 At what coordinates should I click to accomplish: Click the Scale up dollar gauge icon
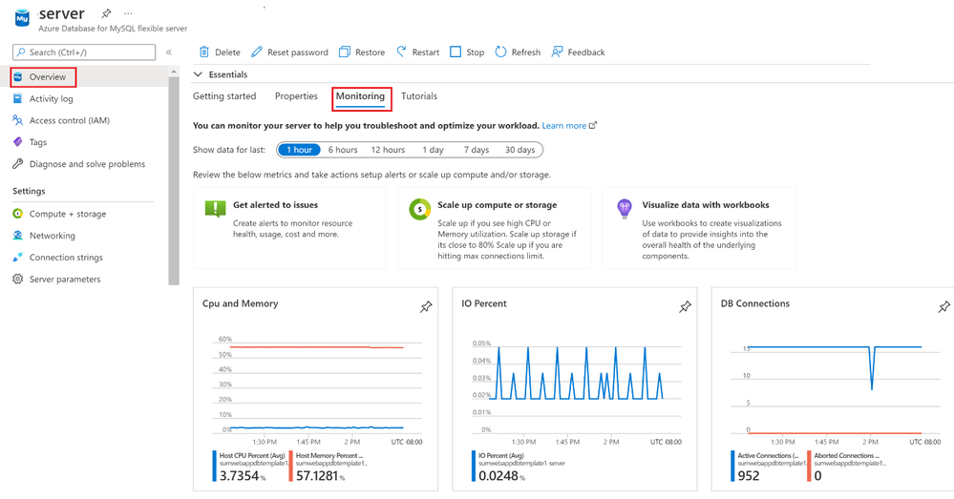(419, 209)
